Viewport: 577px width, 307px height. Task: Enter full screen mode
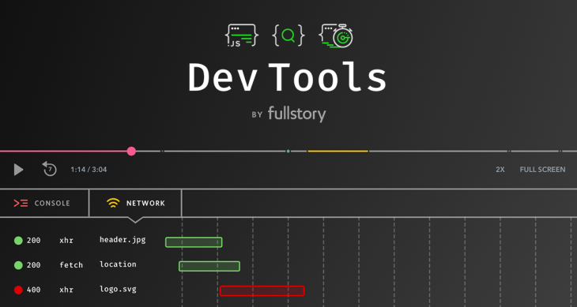pos(542,170)
